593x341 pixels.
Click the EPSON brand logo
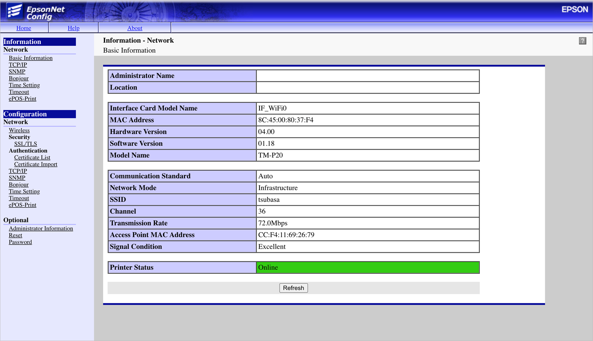click(574, 10)
